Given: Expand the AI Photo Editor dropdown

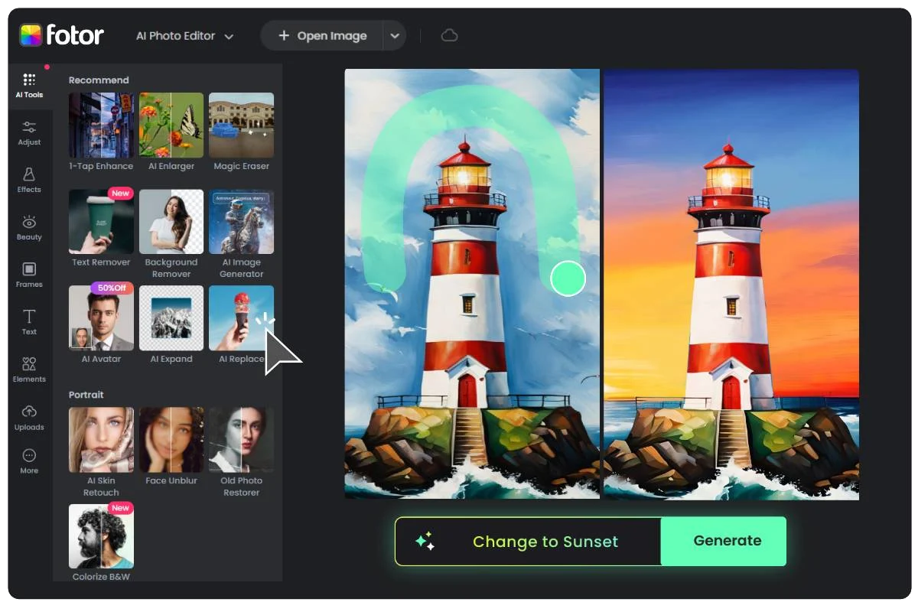Looking at the screenshot, I should click(184, 36).
